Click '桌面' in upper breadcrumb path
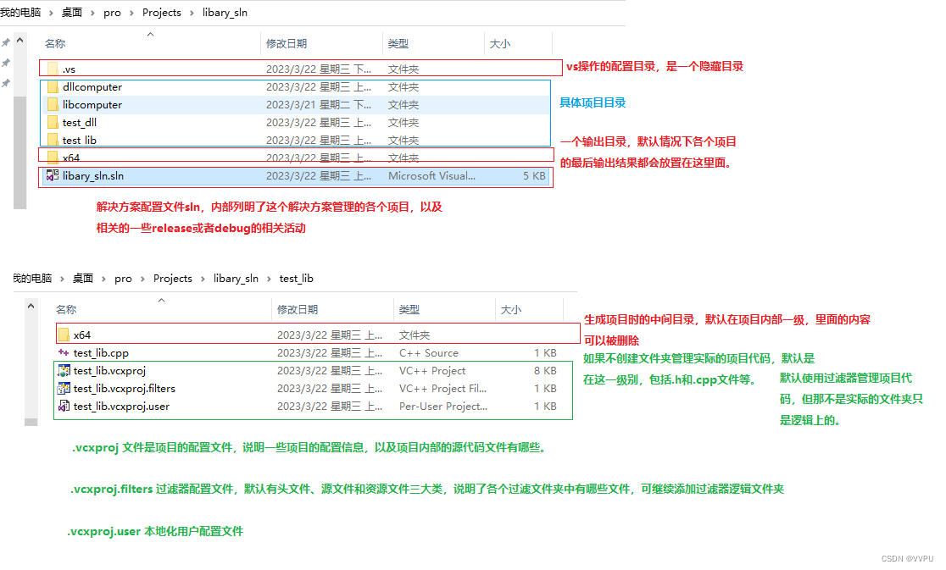Screen dimensions: 946x570 tap(72, 13)
